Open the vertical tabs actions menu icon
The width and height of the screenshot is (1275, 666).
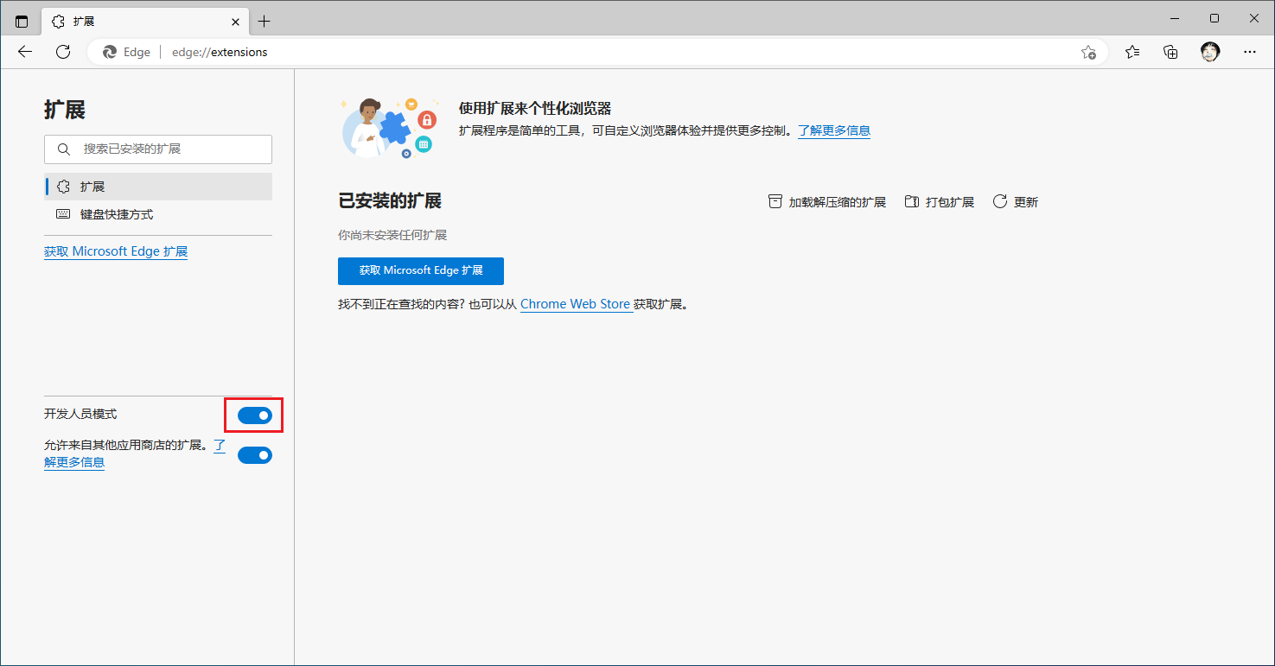pos(22,21)
